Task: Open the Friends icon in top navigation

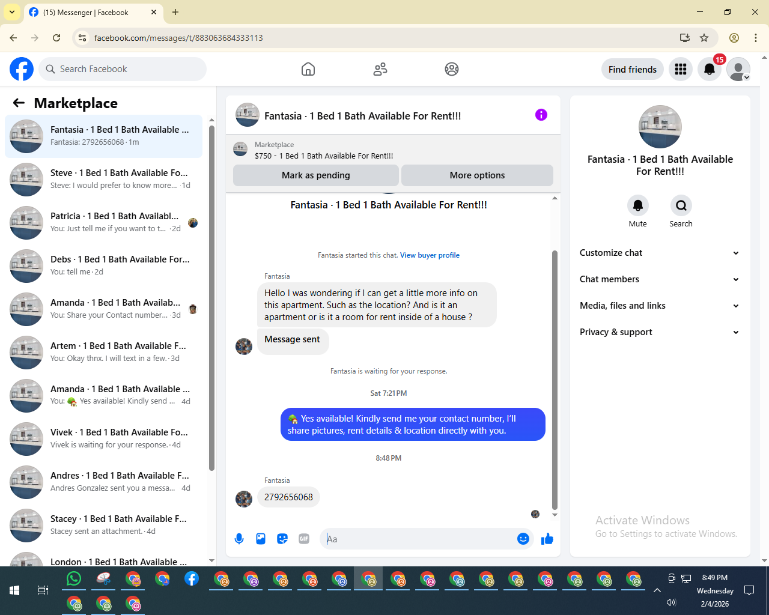Action: tap(380, 69)
